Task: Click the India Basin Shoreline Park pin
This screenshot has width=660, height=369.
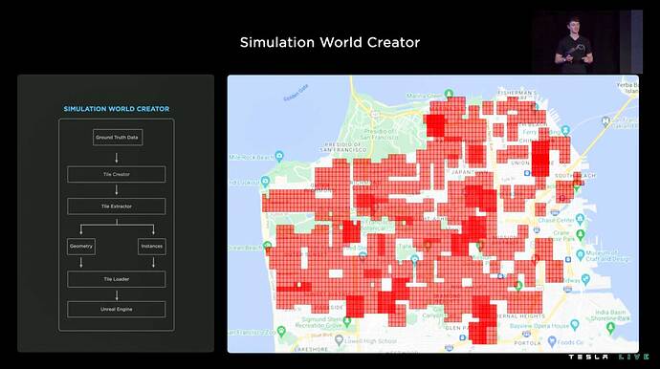Action: coord(611,328)
